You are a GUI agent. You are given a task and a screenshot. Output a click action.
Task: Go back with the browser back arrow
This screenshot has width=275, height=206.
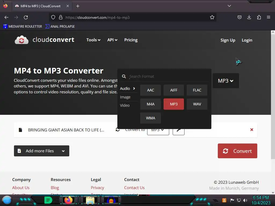pos(6,17)
